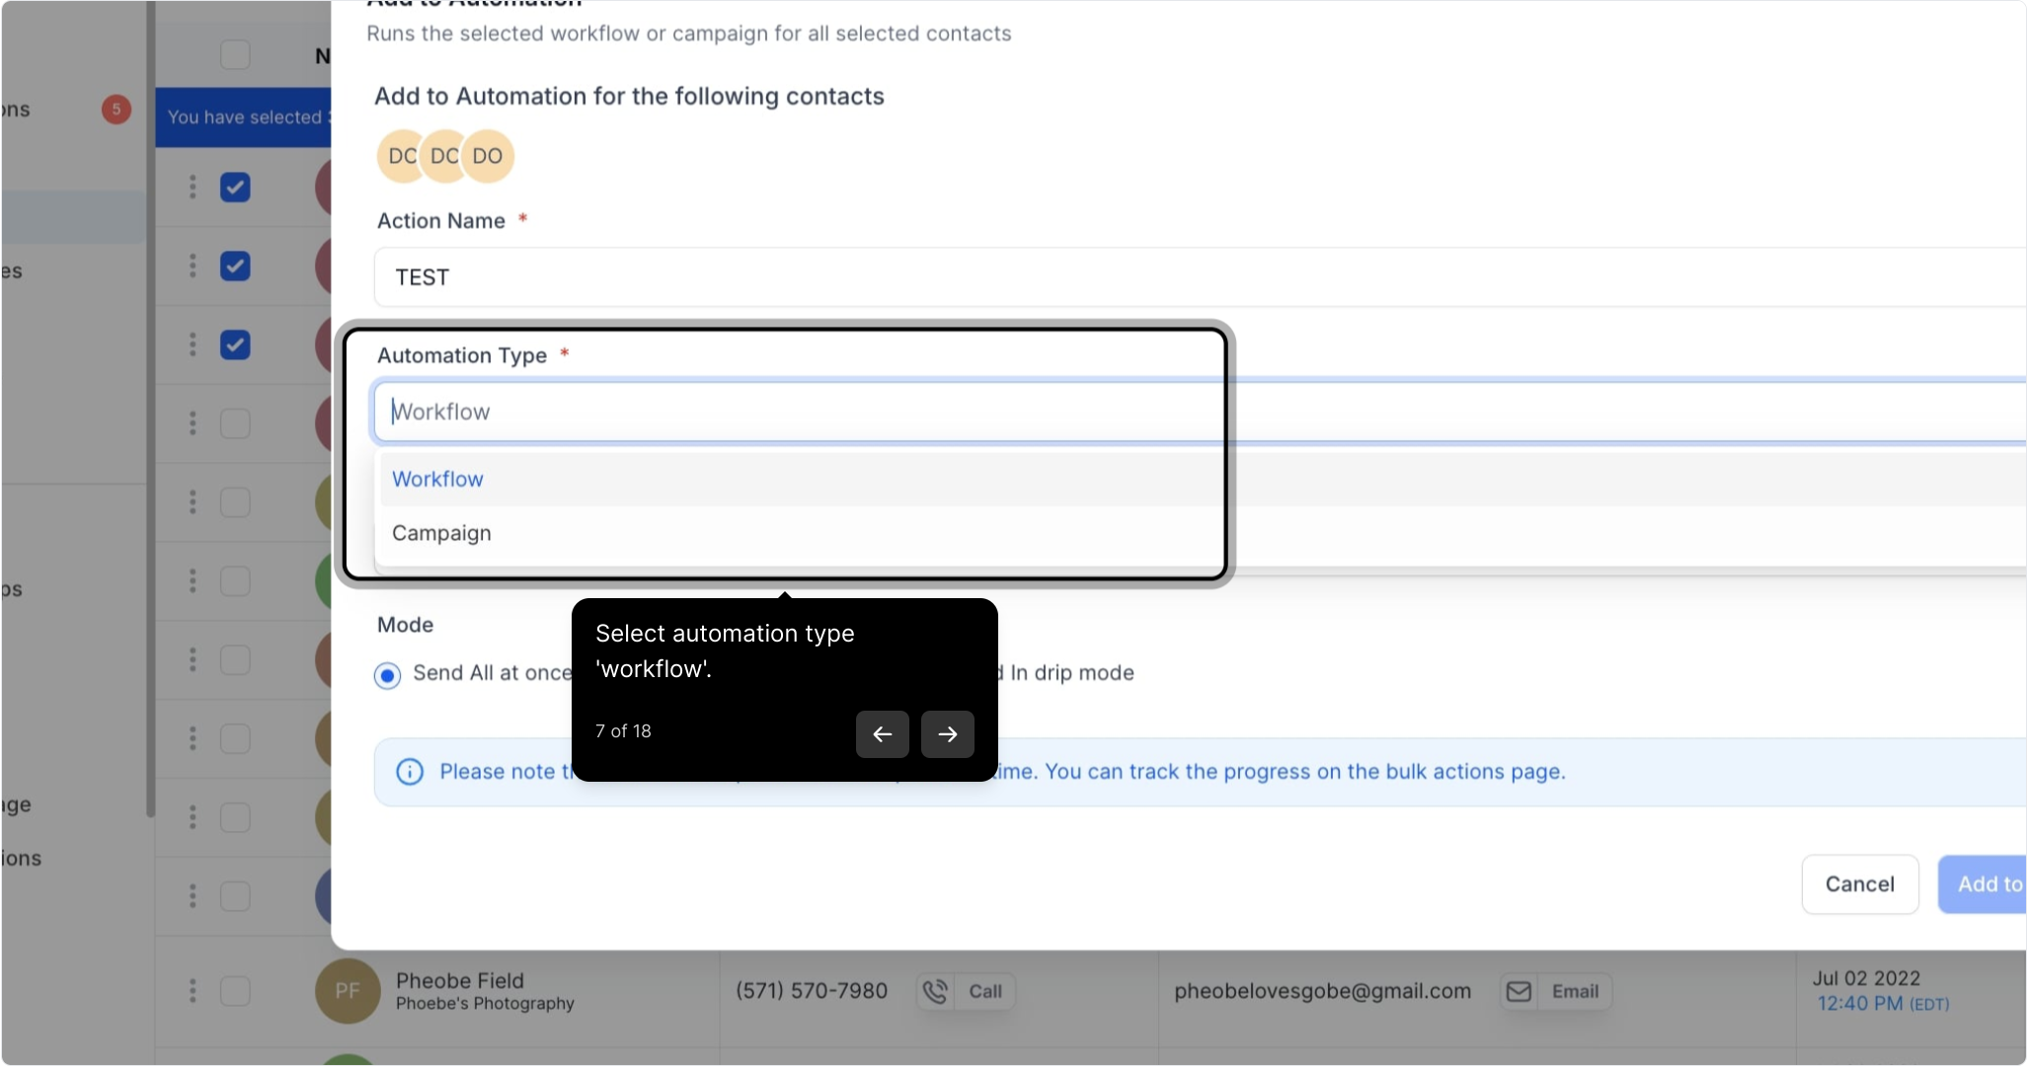
Task: Select the 'Send All at once' radio button
Action: click(387, 675)
